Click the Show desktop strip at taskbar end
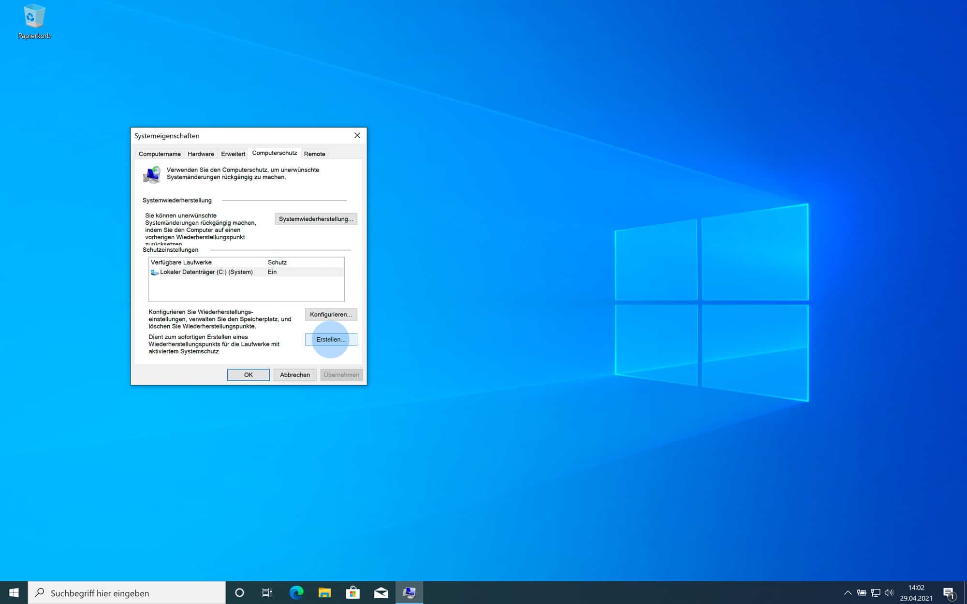 [965, 592]
